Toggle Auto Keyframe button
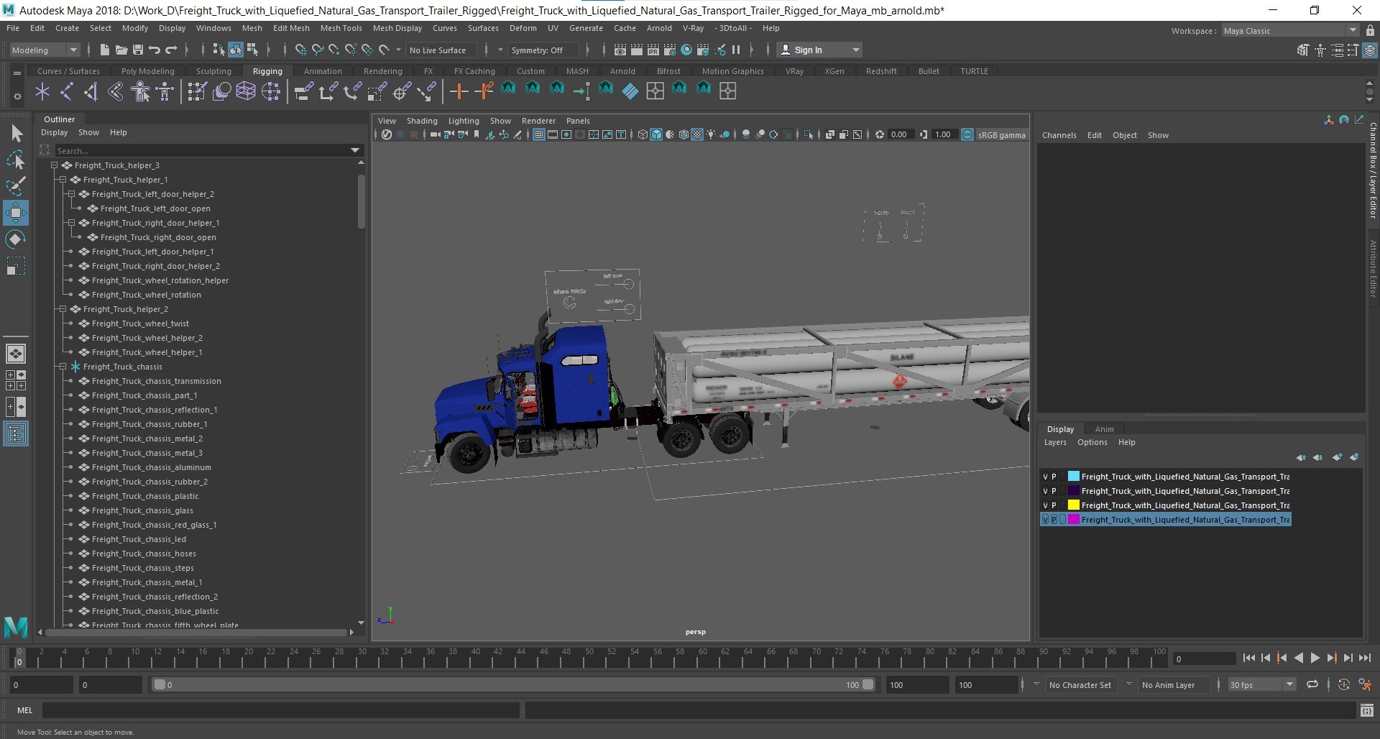 coord(1343,685)
